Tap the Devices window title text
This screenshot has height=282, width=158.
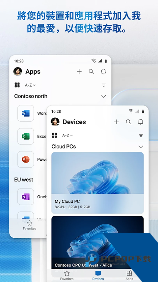click(74, 122)
